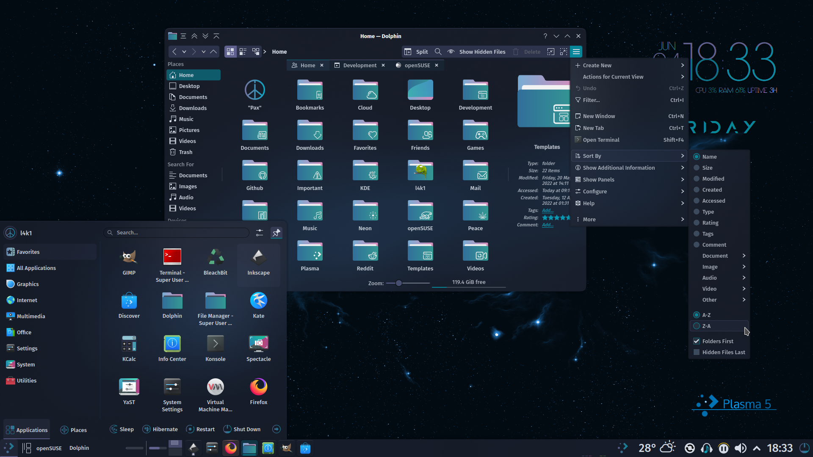Open the Graphics category in launcher

click(50, 284)
